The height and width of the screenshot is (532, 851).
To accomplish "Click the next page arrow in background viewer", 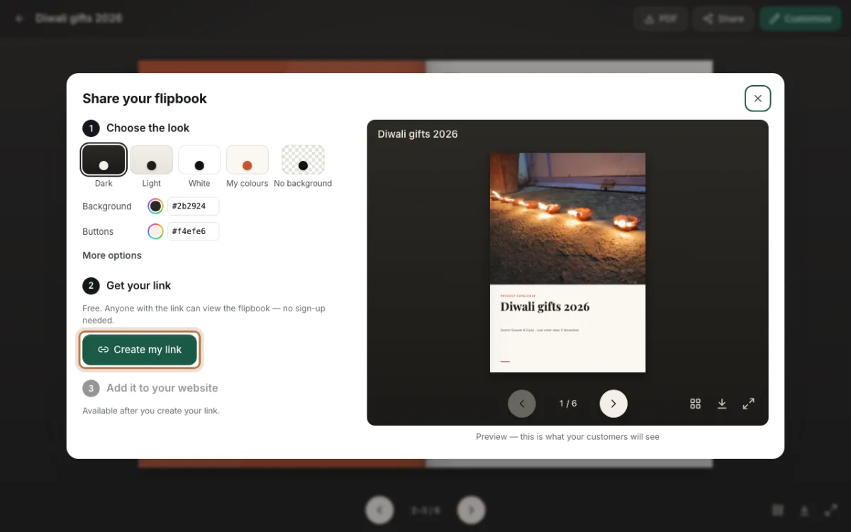I will tap(471, 510).
